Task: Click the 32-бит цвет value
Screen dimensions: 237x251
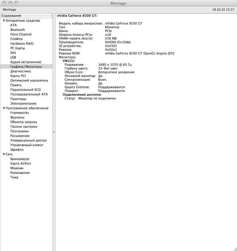Action: [x=108, y=68]
